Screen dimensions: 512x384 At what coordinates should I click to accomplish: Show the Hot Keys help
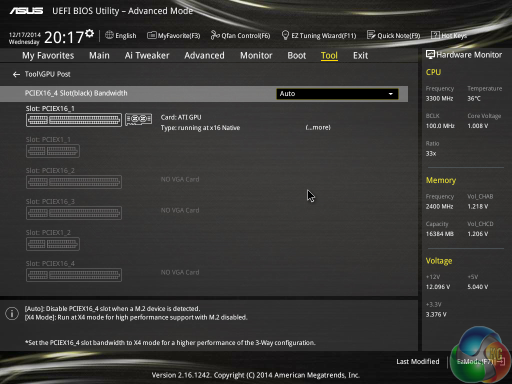(449, 35)
